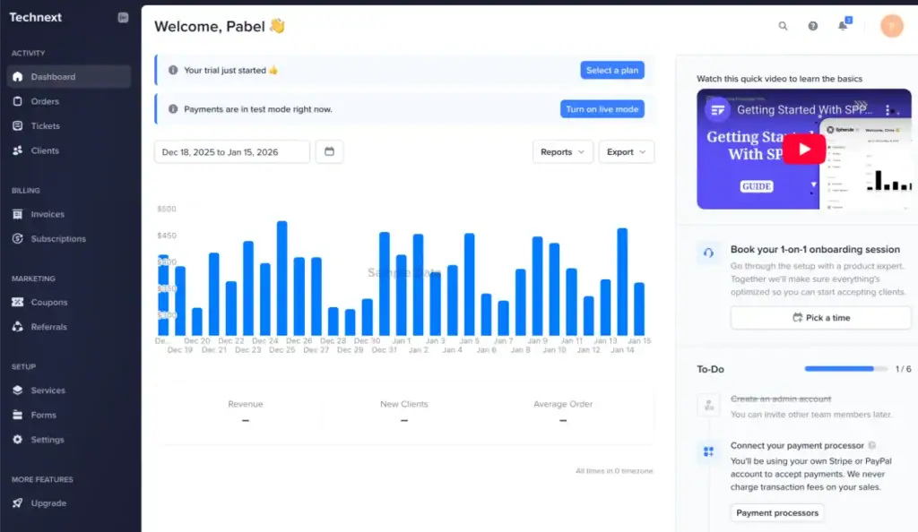Open the notifications bell icon
This screenshot has width=918, height=532.
pyautogui.click(x=843, y=26)
